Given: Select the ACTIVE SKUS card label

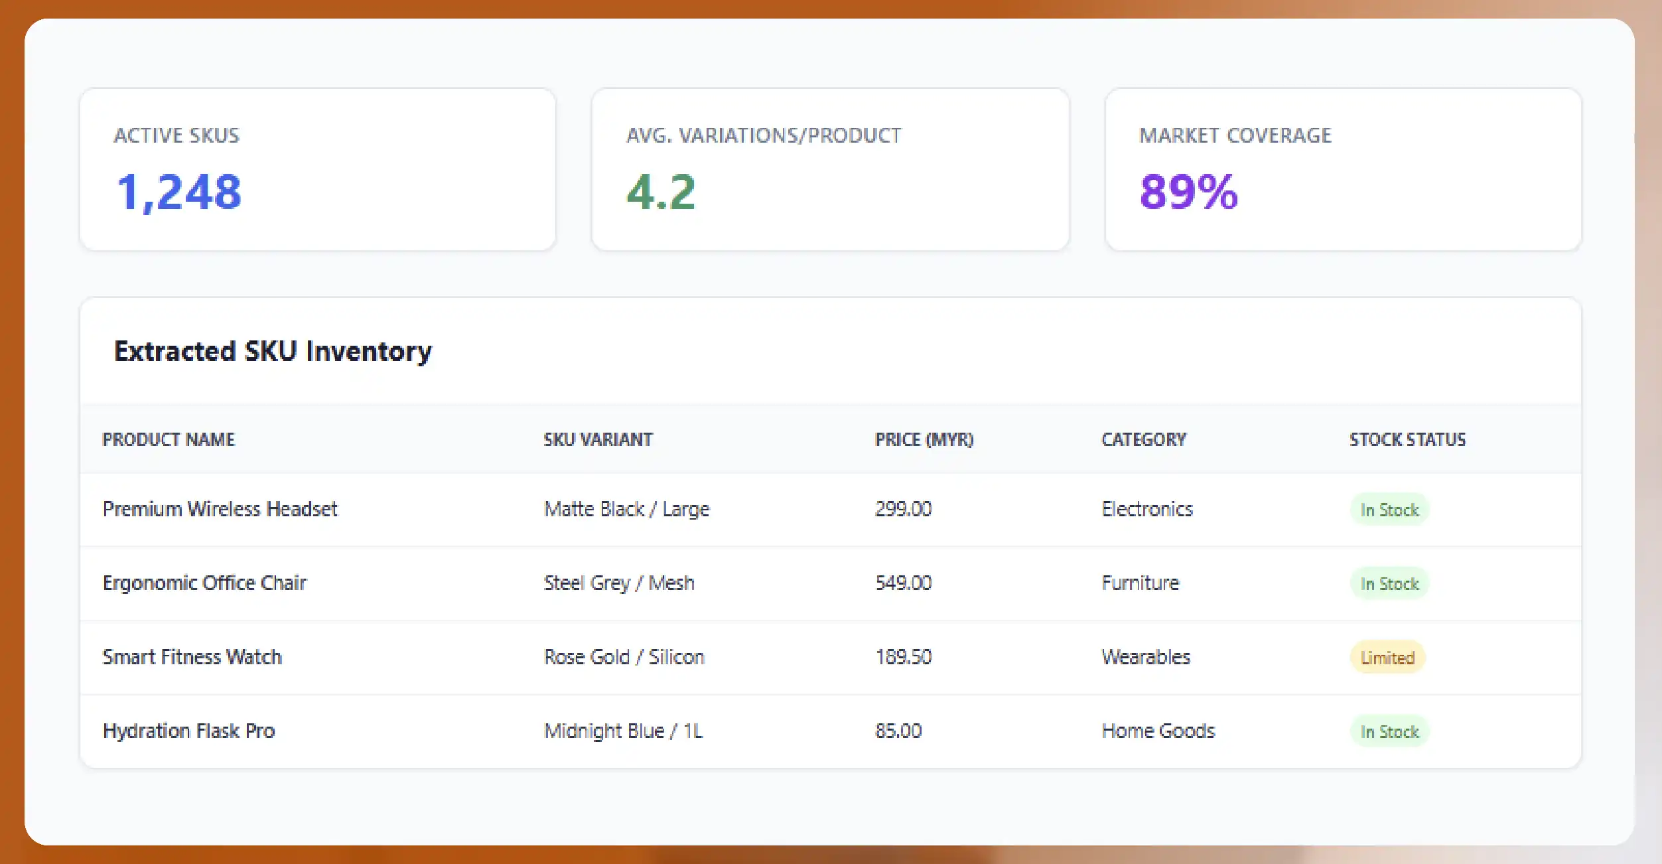Looking at the screenshot, I should 176,135.
